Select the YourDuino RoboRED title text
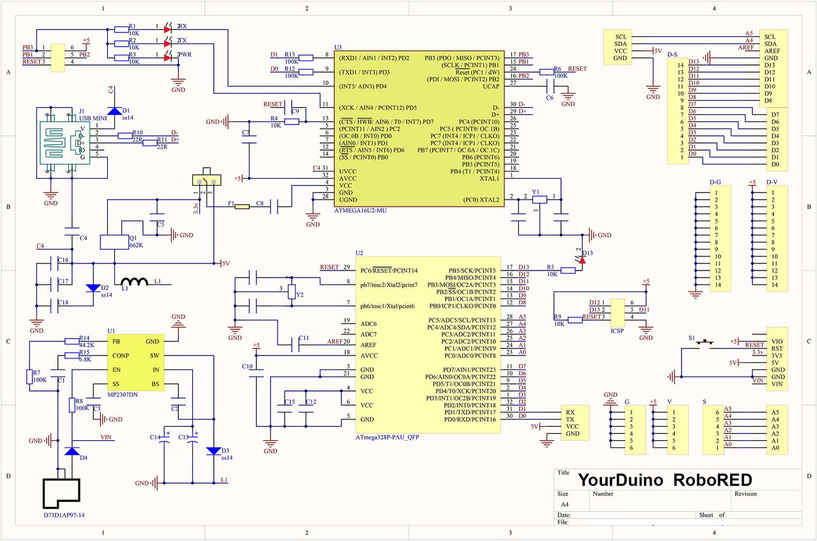Viewport: 817px width, 541px height. pos(664,480)
